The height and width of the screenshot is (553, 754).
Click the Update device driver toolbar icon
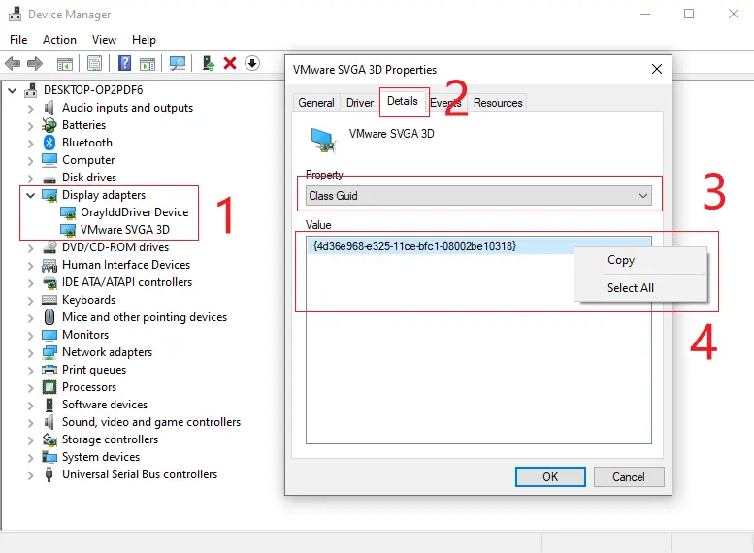pos(209,63)
